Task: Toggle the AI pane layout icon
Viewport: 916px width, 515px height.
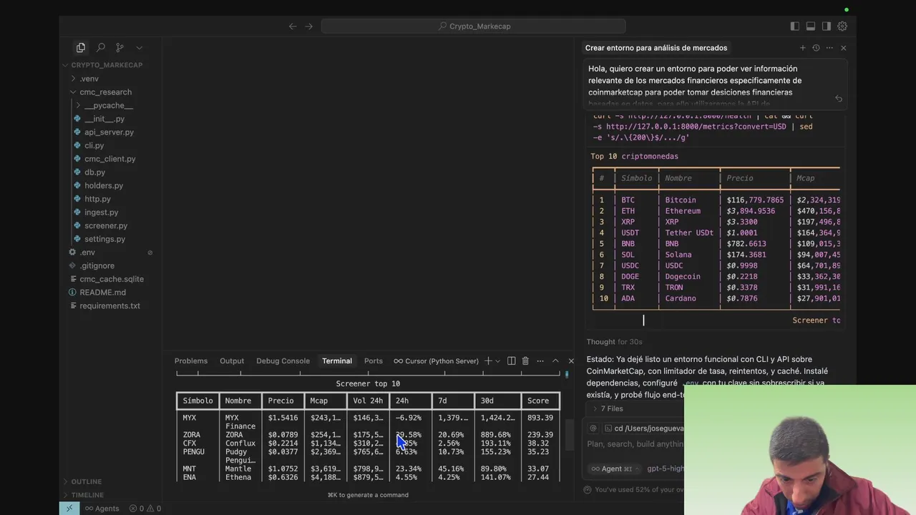Action: [827, 26]
